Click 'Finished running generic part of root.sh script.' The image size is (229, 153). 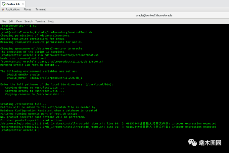pos(39,114)
